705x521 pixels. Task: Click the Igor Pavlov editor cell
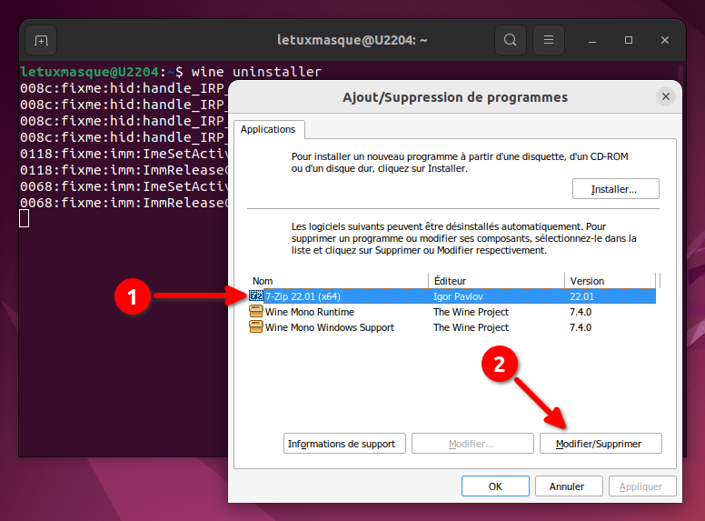[458, 296]
